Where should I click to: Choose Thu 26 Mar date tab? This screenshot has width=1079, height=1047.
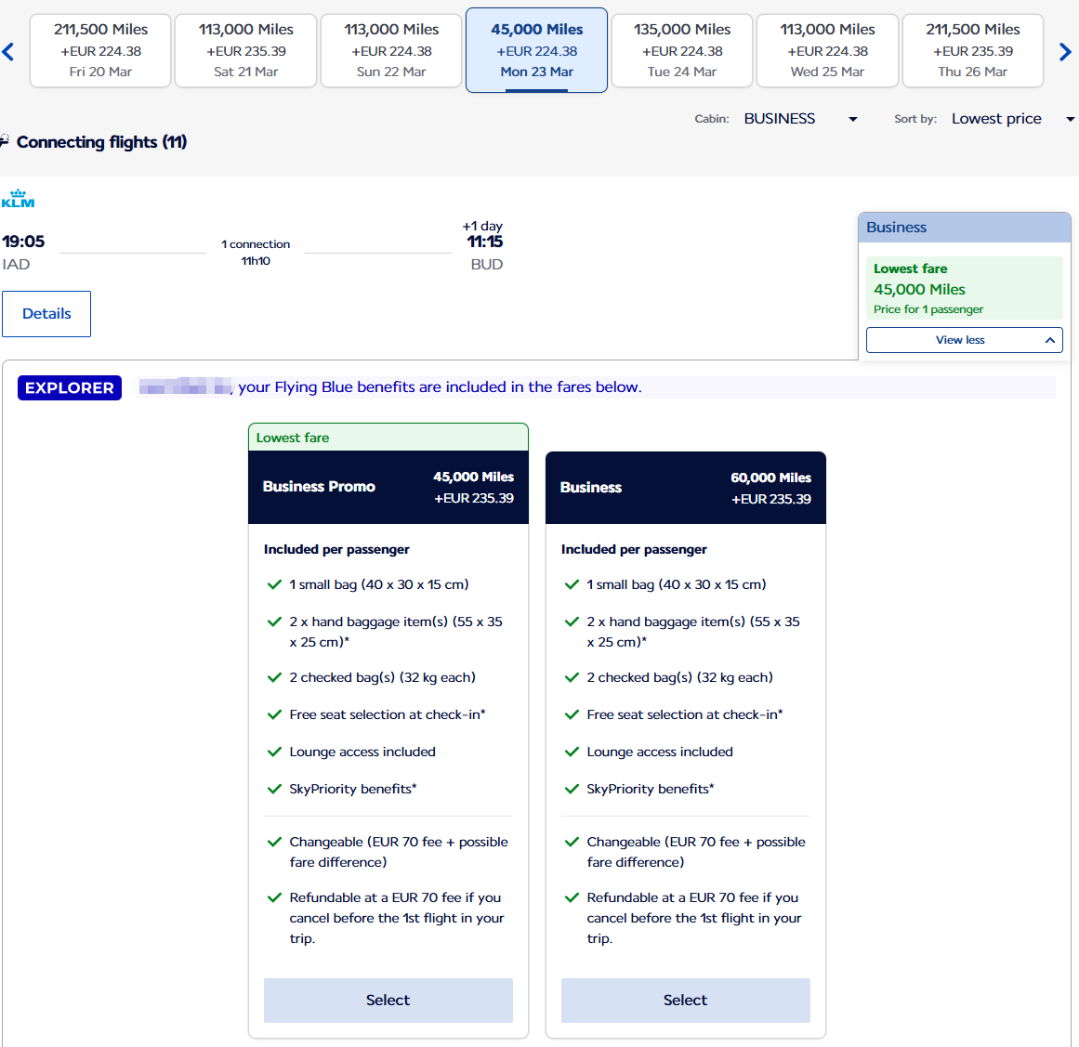(x=972, y=51)
